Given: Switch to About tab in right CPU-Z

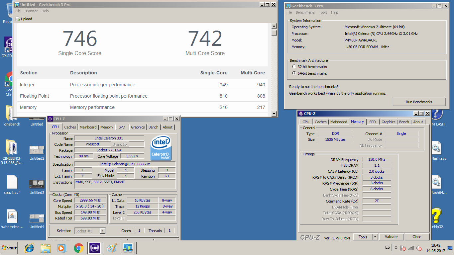Looking at the screenshot, I should (418, 122).
